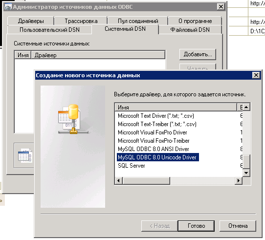Switch to Пользовательский DSN tab
The height and width of the screenshot is (240, 265).
coord(49,30)
